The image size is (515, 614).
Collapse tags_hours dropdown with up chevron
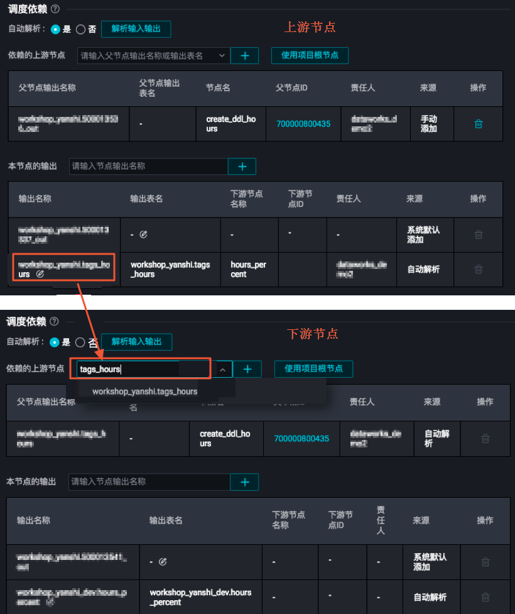[x=223, y=370]
